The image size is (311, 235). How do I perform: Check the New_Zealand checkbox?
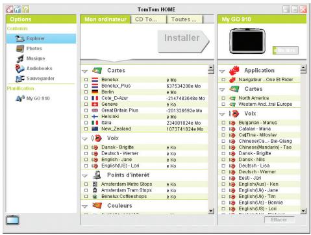[x=86, y=129]
